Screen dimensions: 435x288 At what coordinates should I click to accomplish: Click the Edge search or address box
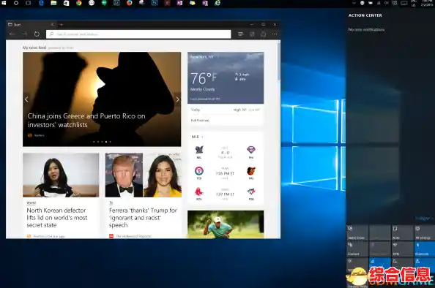(x=138, y=34)
